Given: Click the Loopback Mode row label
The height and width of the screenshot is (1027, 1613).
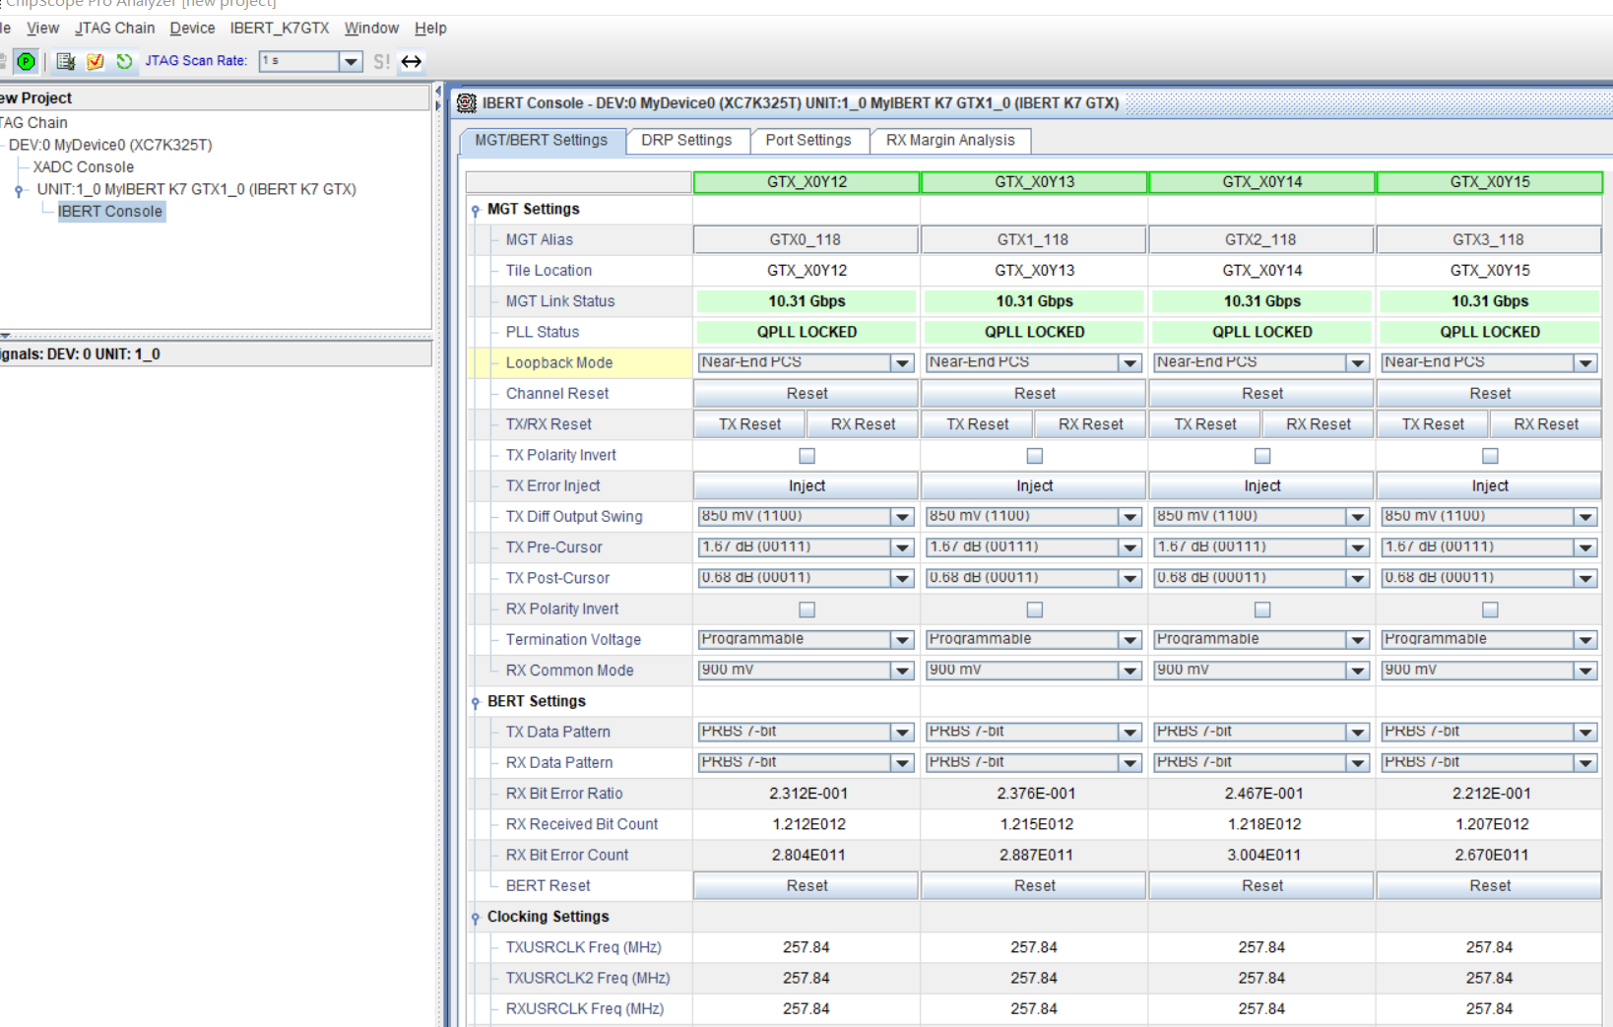Looking at the screenshot, I should (559, 363).
